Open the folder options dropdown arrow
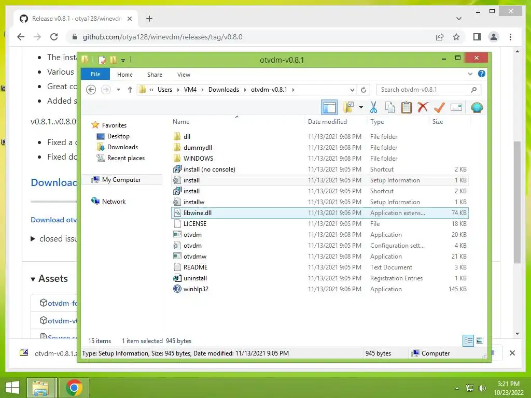531x398 pixels. pyautogui.click(x=361, y=108)
